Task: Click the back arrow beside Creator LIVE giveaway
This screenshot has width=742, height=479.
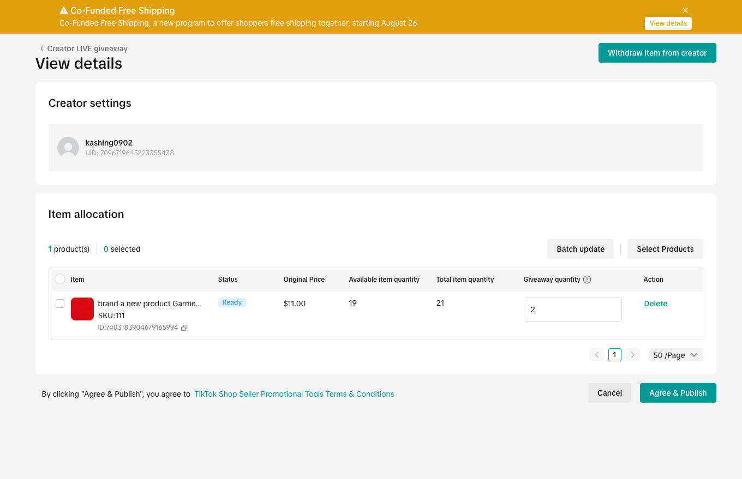Action: click(x=42, y=48)
